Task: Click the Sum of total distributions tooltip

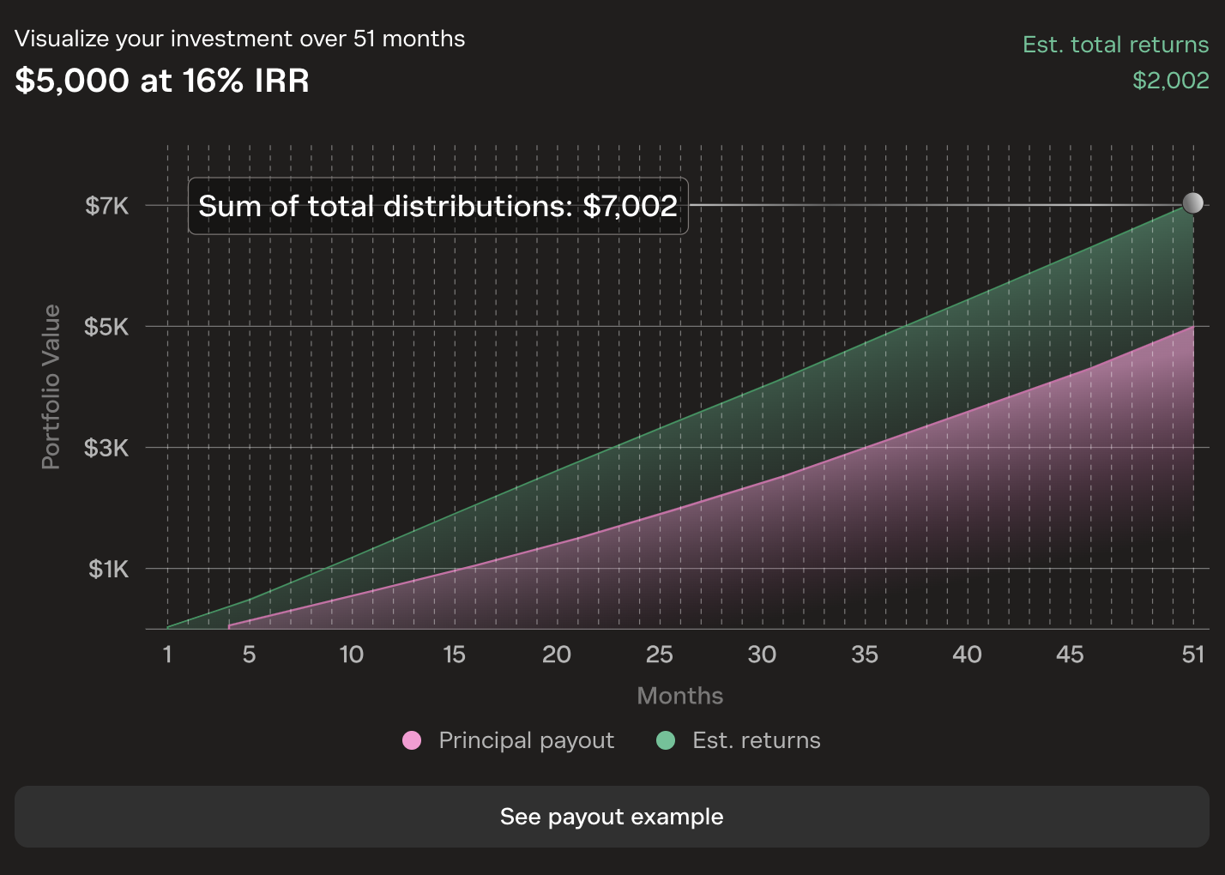Action: tap(438, 206)
